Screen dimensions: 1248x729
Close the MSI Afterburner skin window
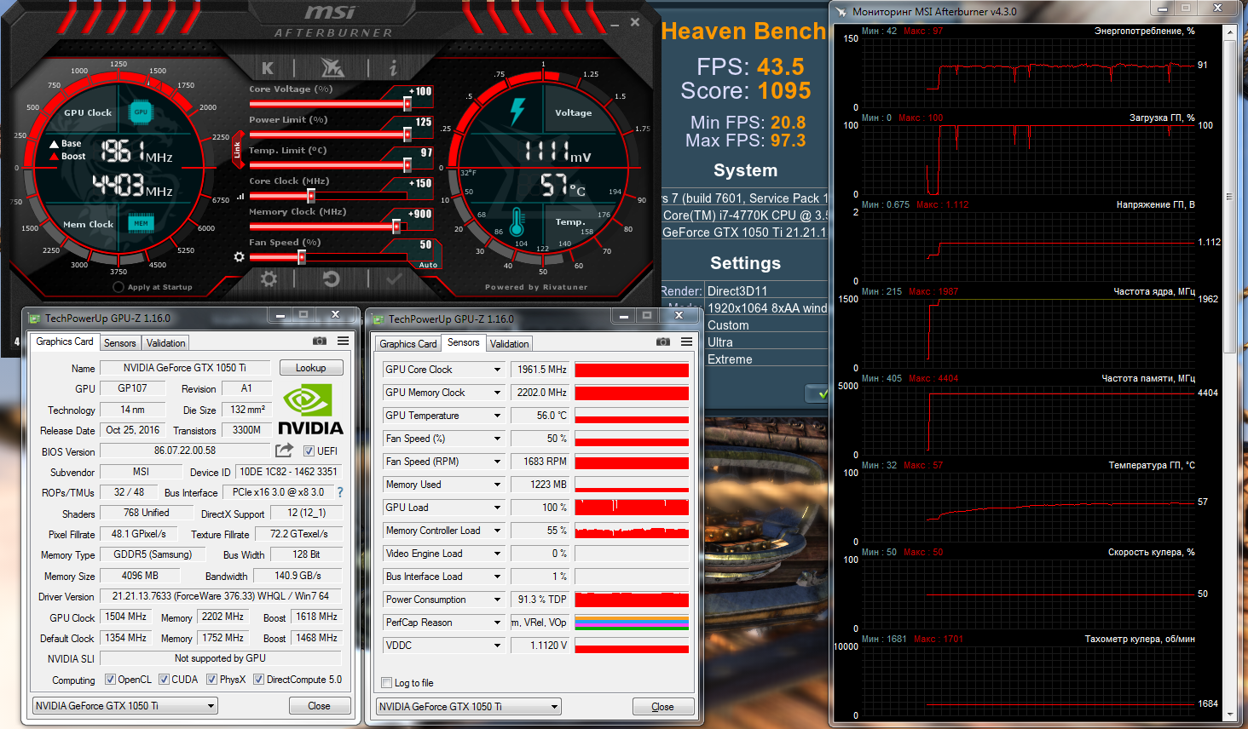[635, 22]
